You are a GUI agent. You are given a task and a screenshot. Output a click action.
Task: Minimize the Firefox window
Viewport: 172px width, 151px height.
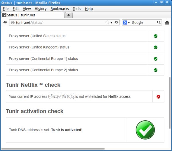point(156,2)
